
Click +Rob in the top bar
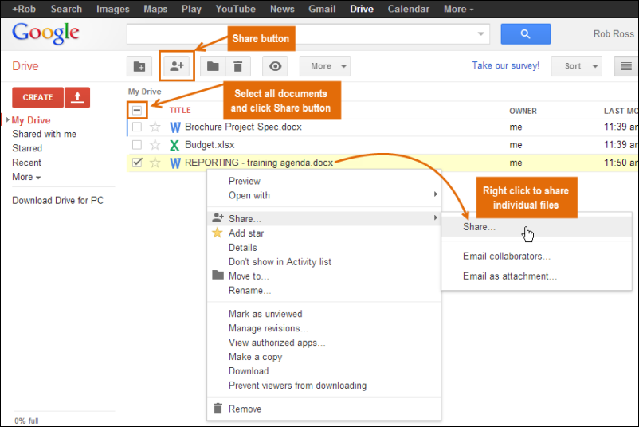pyautogui.click(x=24, y=9)
